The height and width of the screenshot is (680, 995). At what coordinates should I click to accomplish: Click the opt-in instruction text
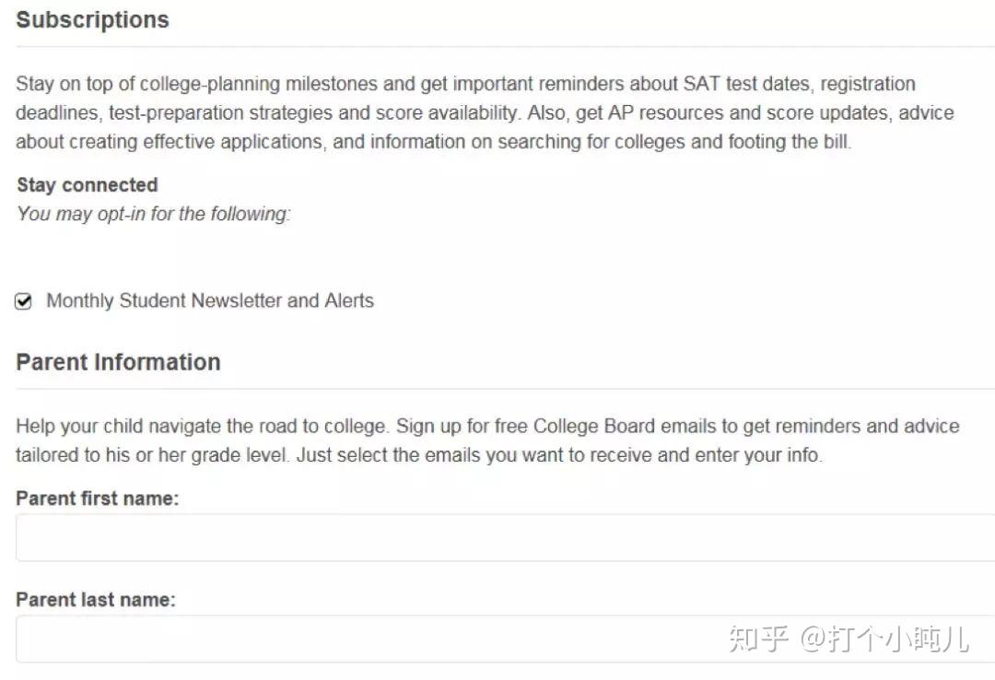tap(153, 214)
